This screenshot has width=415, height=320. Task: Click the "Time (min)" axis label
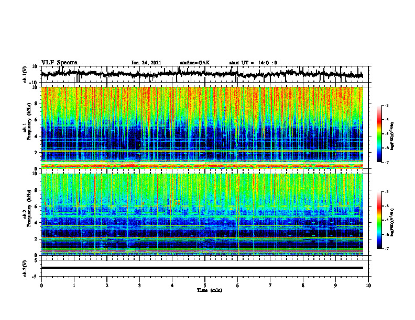pos(210,290)
